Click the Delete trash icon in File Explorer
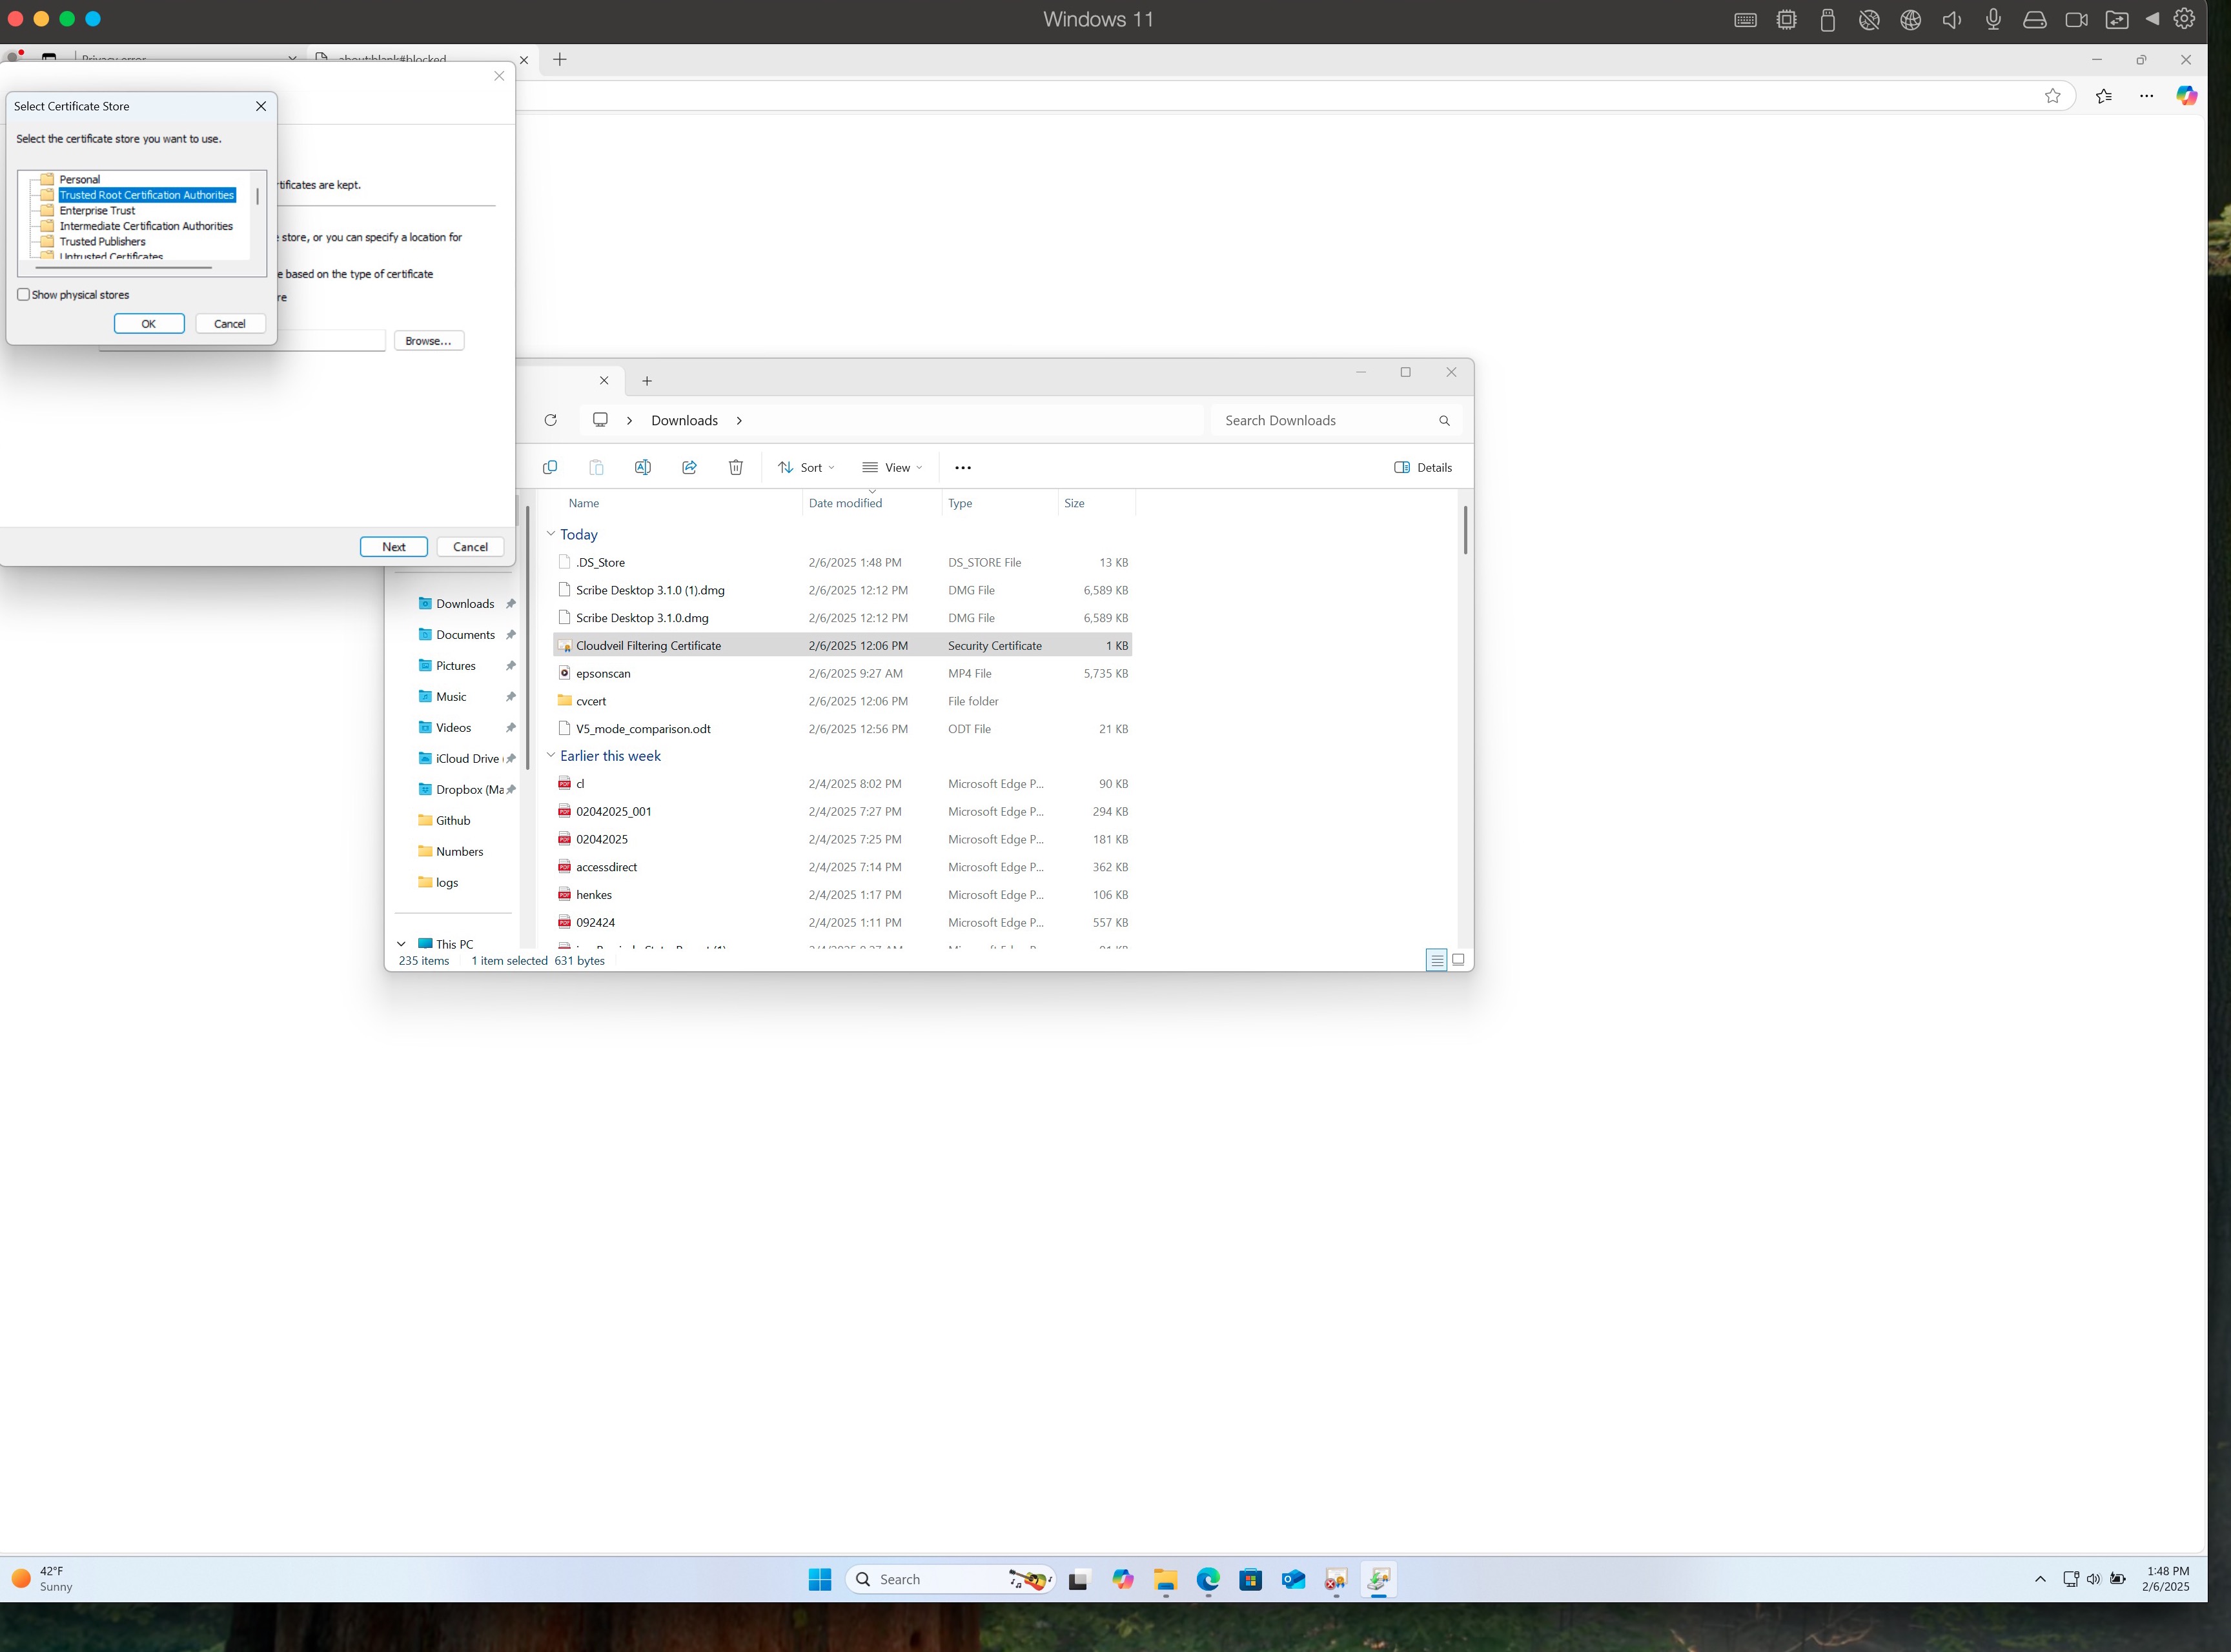The height and width of the screenshot is (1652, 2231). pos(735,467)
